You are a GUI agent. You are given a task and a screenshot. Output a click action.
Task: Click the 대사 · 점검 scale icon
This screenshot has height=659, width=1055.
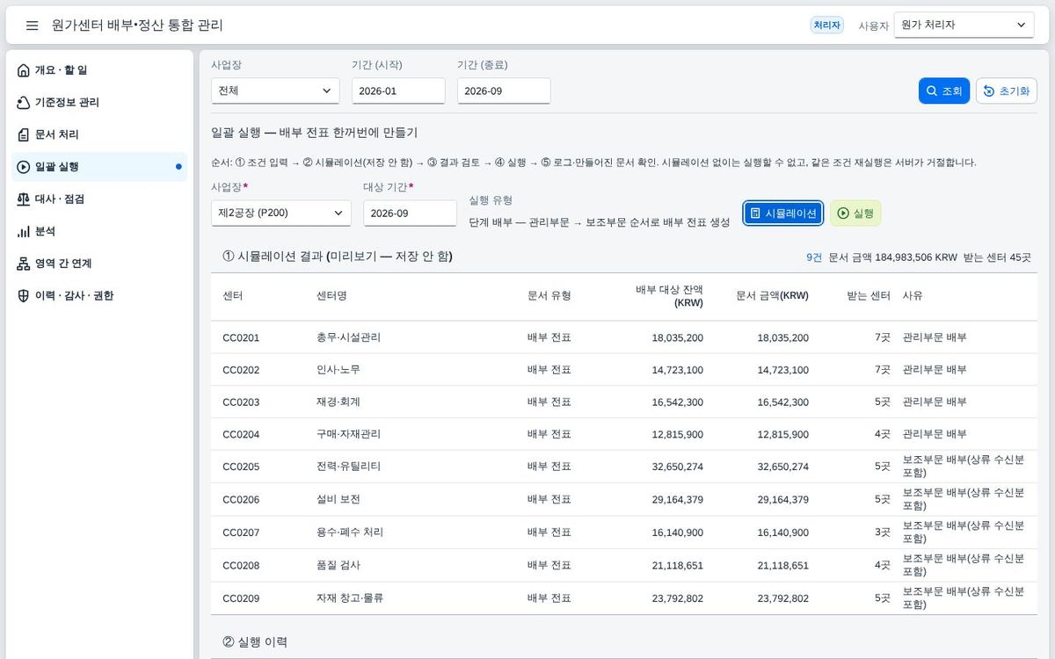point(24,199)
